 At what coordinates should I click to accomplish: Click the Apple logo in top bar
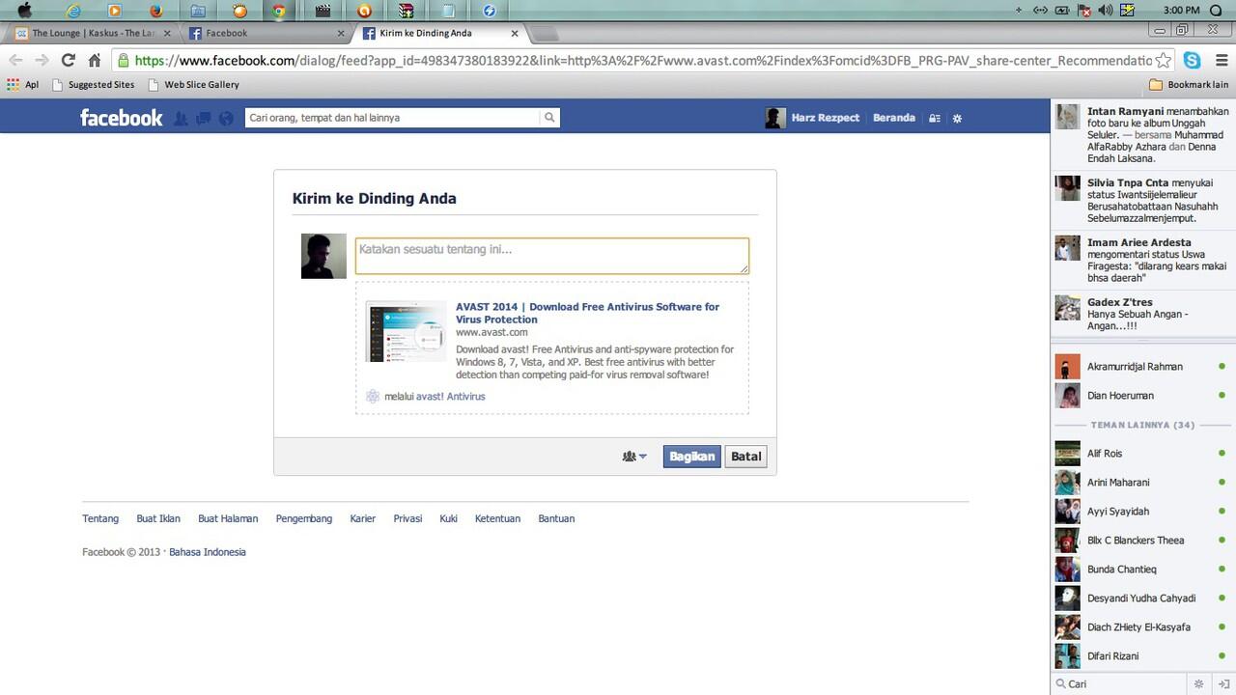(x=24, y=11)
